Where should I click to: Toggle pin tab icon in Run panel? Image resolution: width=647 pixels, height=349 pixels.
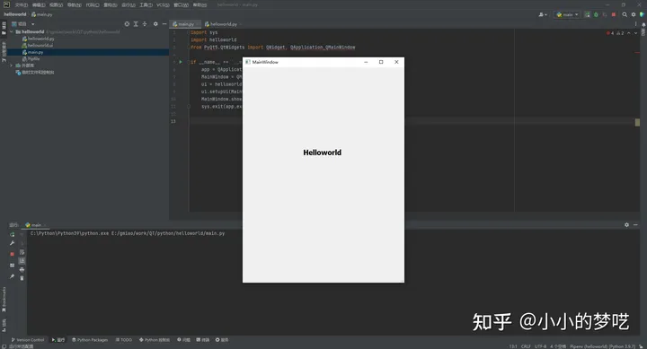[x=12, y=276]
